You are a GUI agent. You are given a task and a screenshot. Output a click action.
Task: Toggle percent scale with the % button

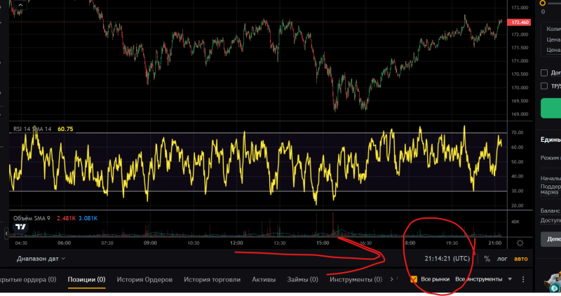pyautogui.click(x=487, y=259)
